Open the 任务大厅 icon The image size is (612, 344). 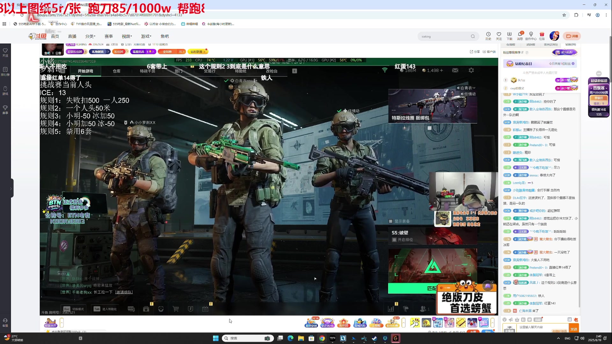[x=51, y=323]
